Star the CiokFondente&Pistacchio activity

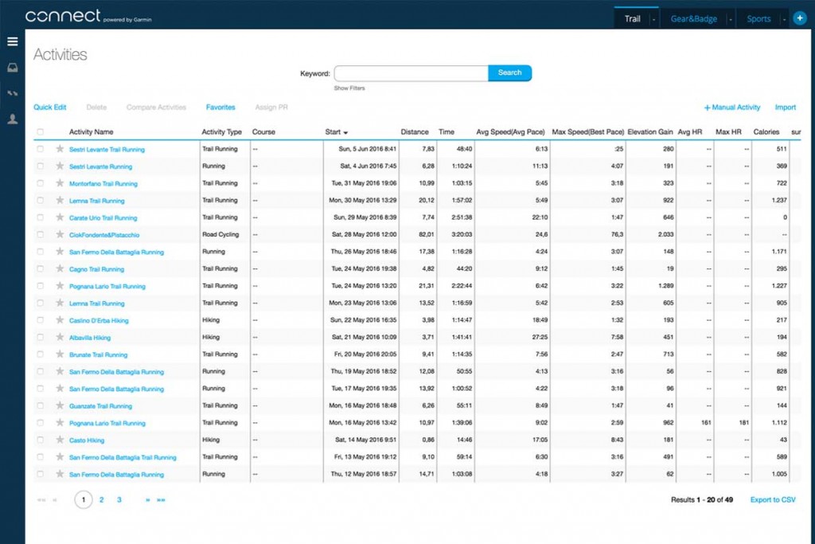point(60,234)
